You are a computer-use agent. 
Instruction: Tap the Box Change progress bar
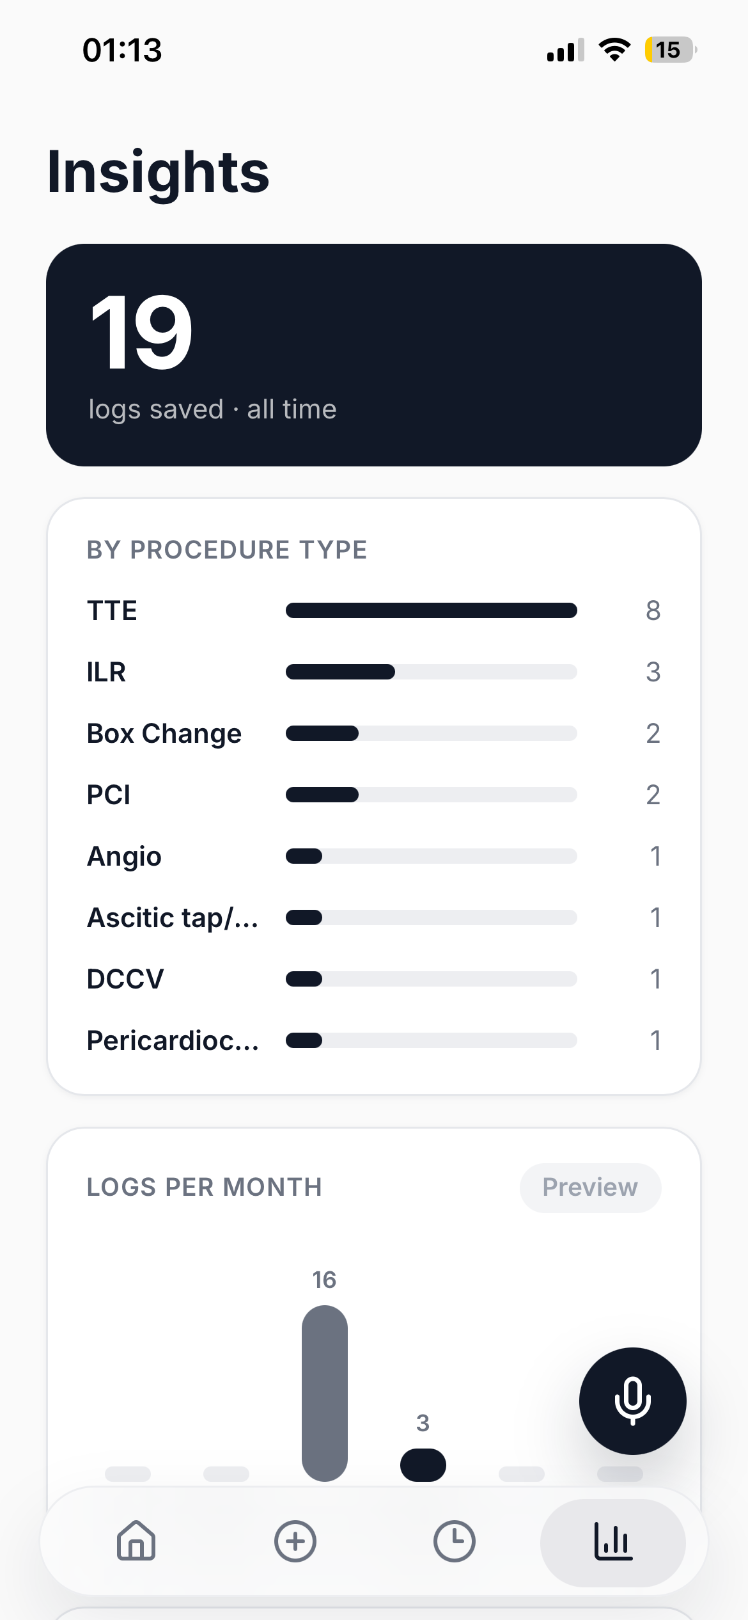tap(432, 733)
